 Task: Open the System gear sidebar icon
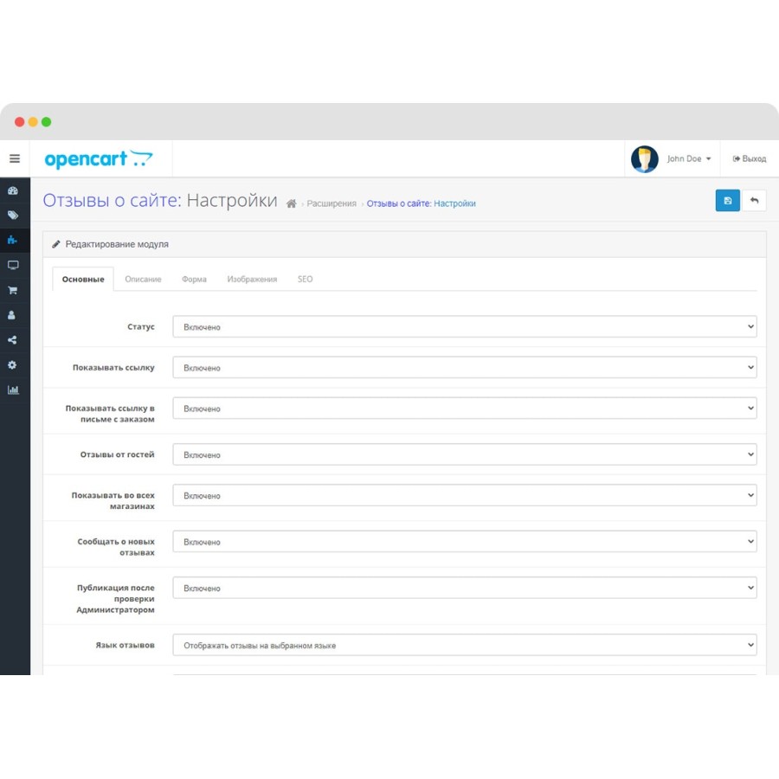(x=12, y=364)
